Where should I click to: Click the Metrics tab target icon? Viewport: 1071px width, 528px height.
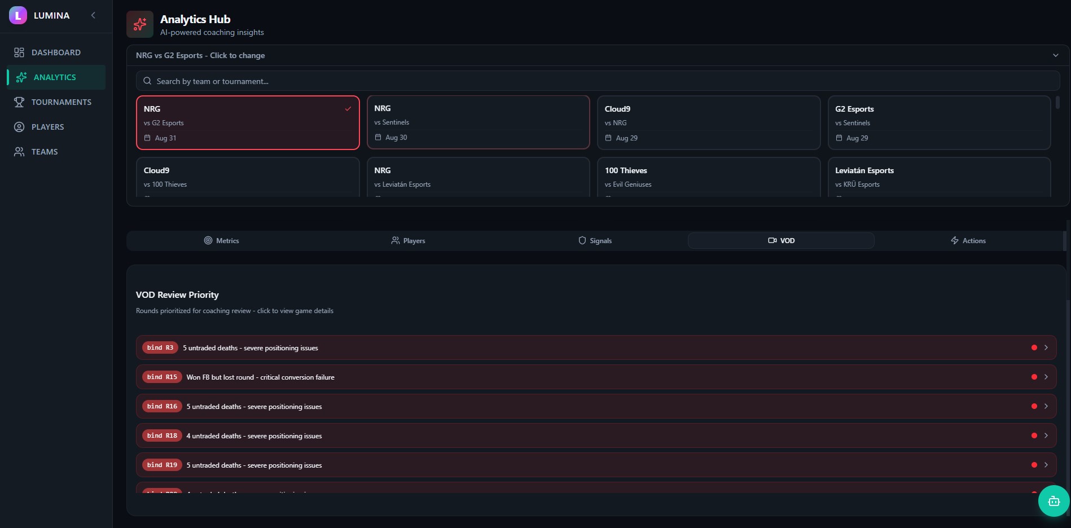(208, 240)
